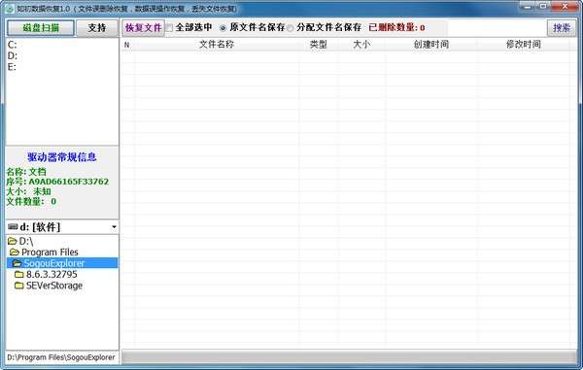The image size is (583, 370).
Task: Click the Program Files folder icon
Action: 15,252
